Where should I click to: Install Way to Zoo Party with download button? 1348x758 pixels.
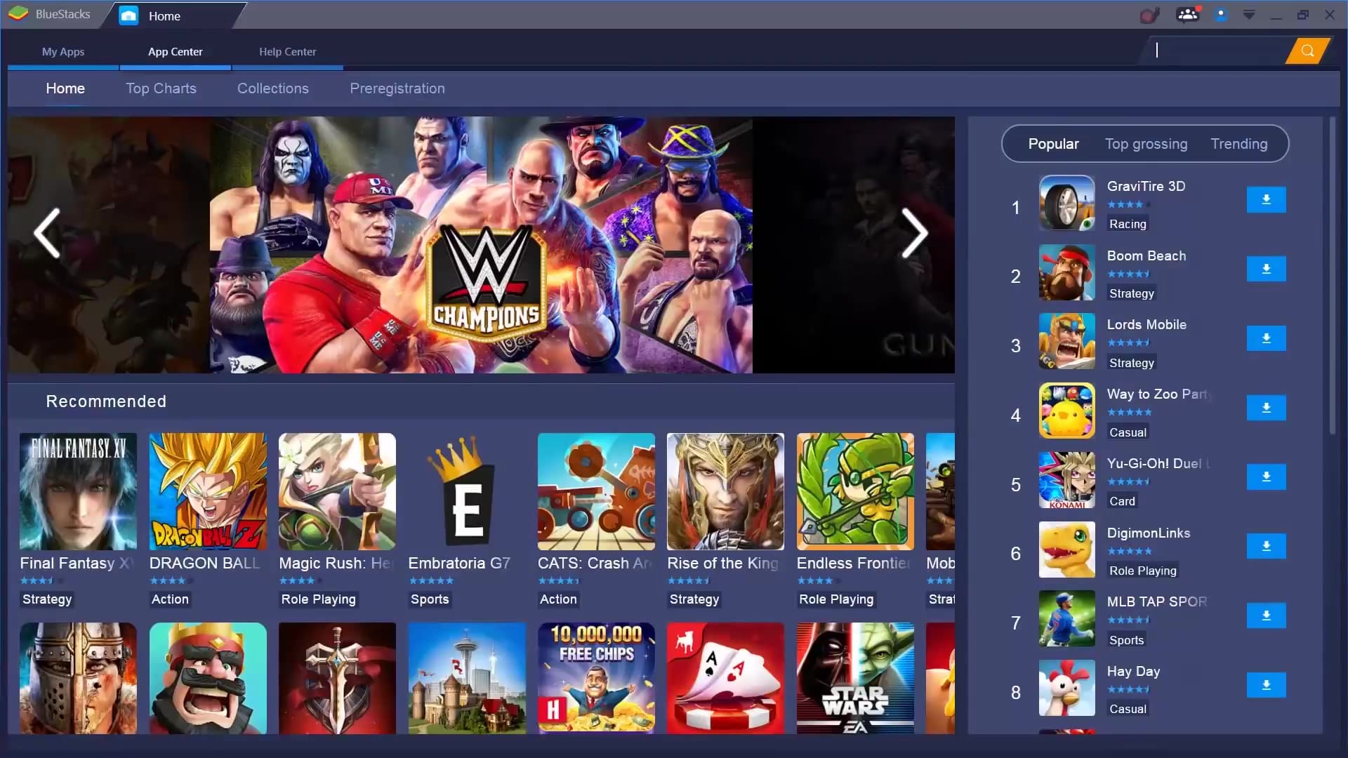coord(1266,408)
